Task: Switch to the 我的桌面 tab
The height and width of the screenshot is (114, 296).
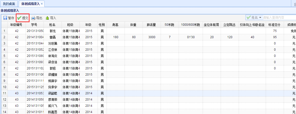Action: pyautogui.click(x=9, y=4)
